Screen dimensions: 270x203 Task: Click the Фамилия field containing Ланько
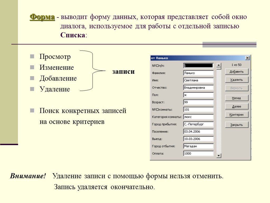tap(198, 73)
